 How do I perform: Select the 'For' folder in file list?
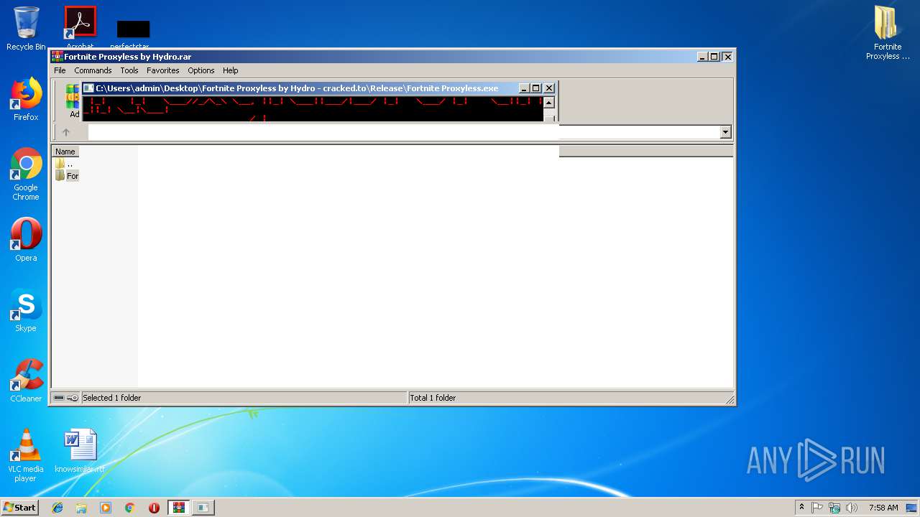(67, 176)
